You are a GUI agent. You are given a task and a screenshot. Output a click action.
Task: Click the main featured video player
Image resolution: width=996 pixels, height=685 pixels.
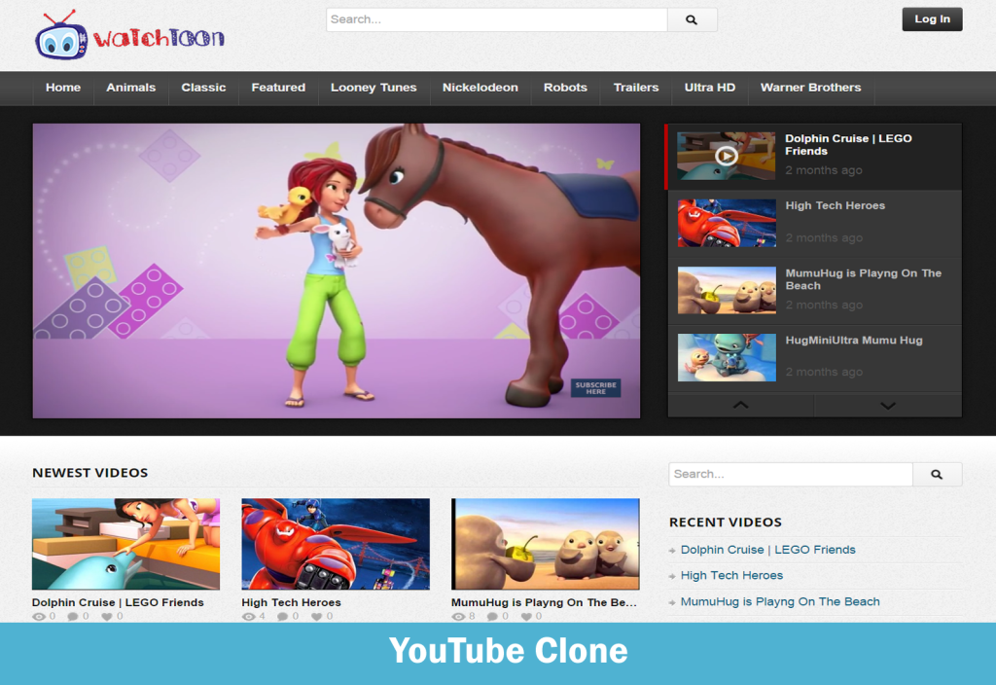click(x=336, y=270)
